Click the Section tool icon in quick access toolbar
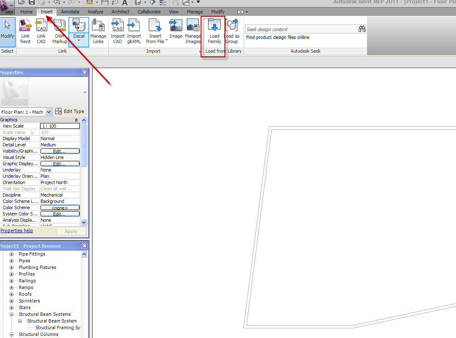The height and width of the screenshot is (338, 456). click(x=153, y=3)
